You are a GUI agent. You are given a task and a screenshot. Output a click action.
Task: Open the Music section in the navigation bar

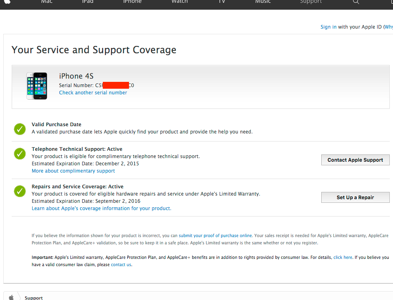(263, 2)
